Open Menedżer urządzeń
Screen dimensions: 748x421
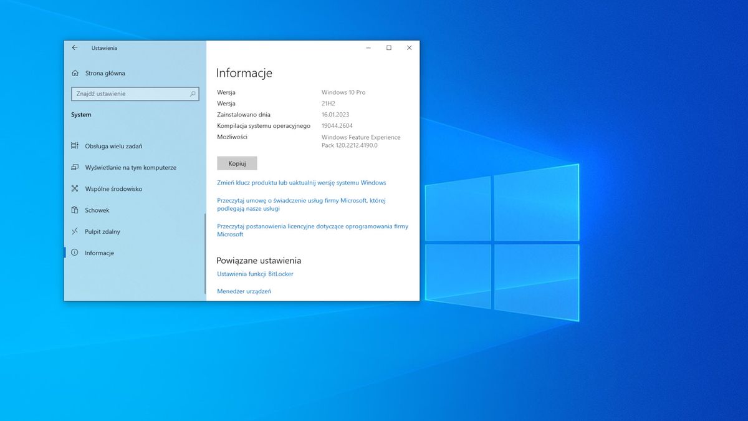244,291
